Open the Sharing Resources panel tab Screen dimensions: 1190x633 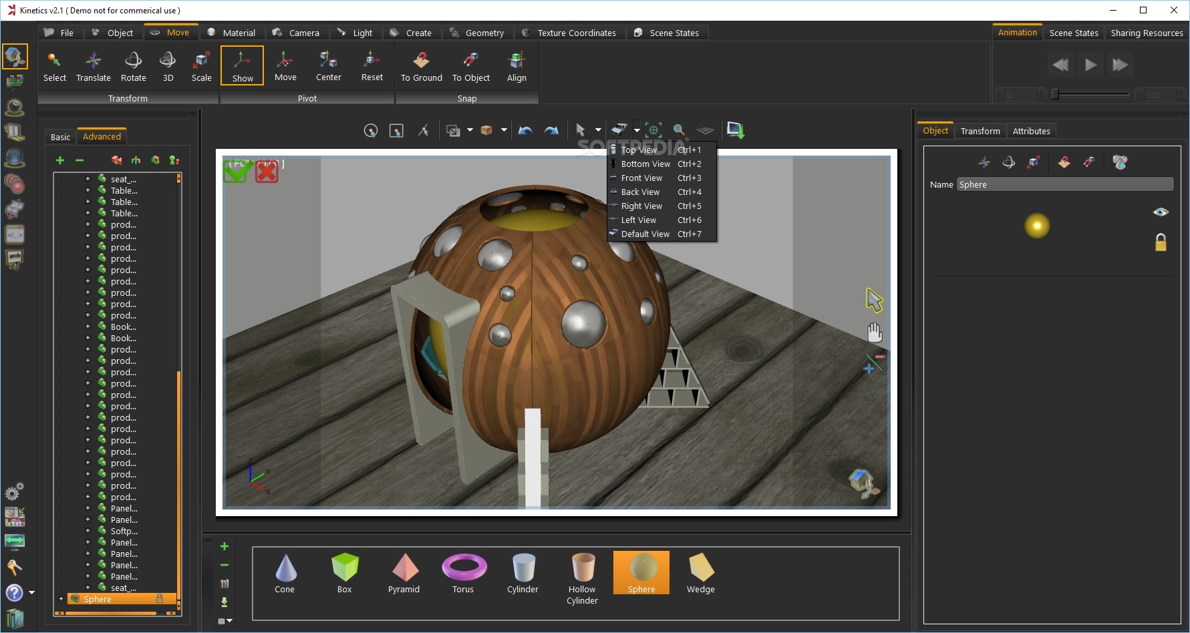(x=1147, y=33)
